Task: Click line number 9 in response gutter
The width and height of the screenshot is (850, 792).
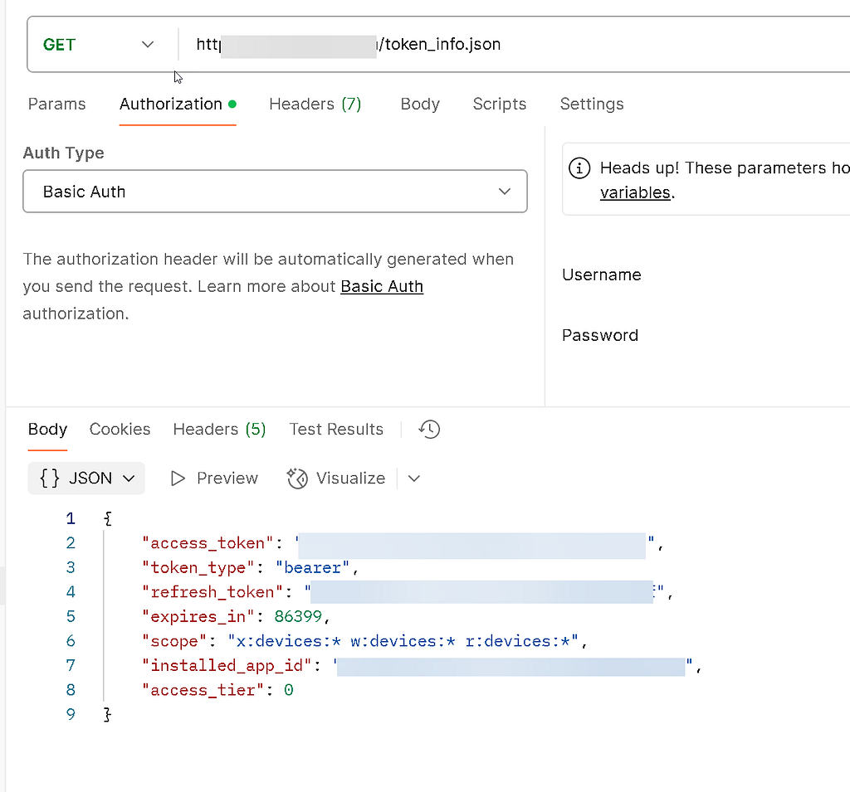Action: [x=71, y=714]
